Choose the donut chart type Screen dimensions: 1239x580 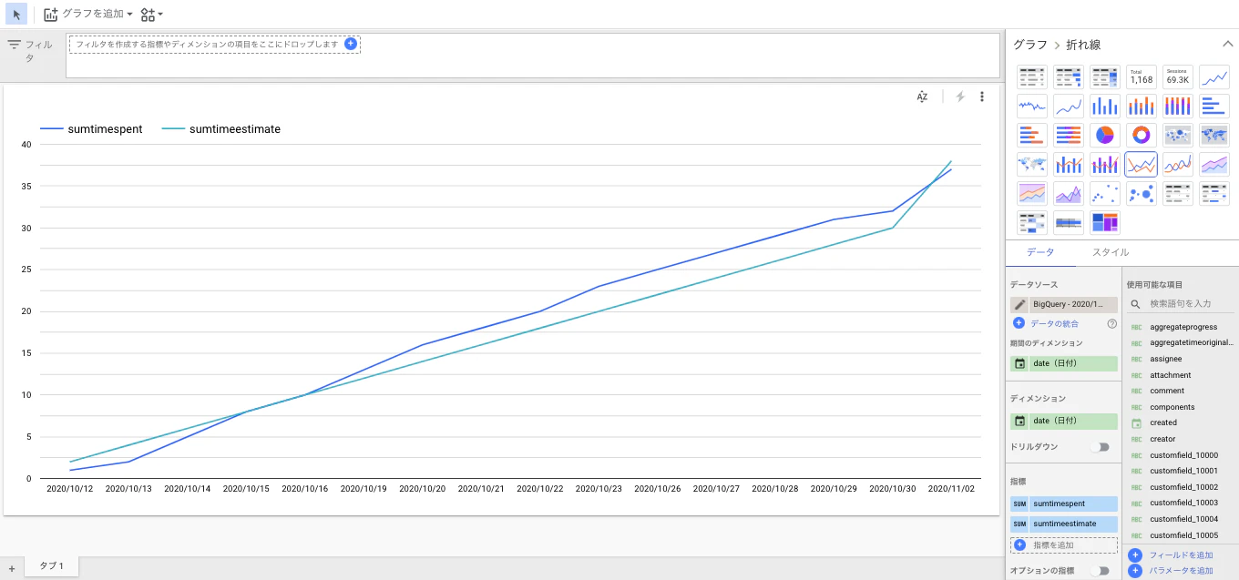(1142, 135)
